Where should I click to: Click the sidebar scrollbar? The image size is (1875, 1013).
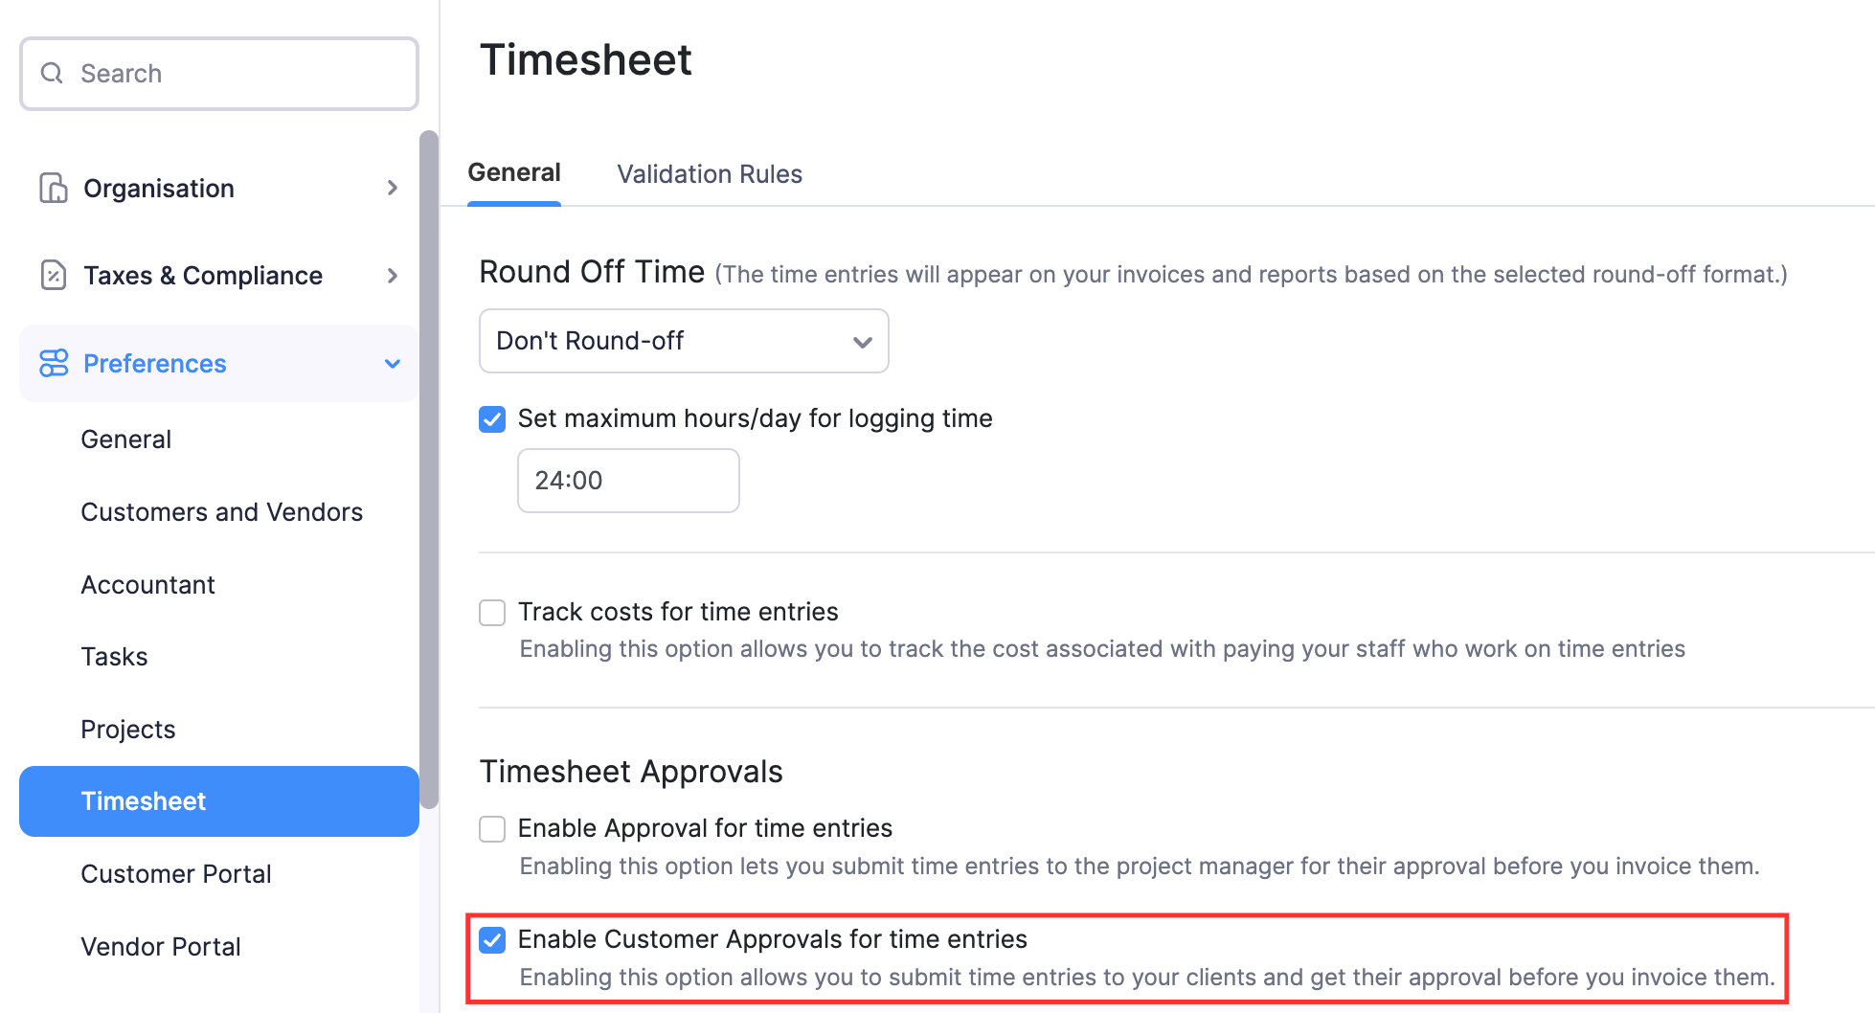pyautogui.click(x=428, y=469)
